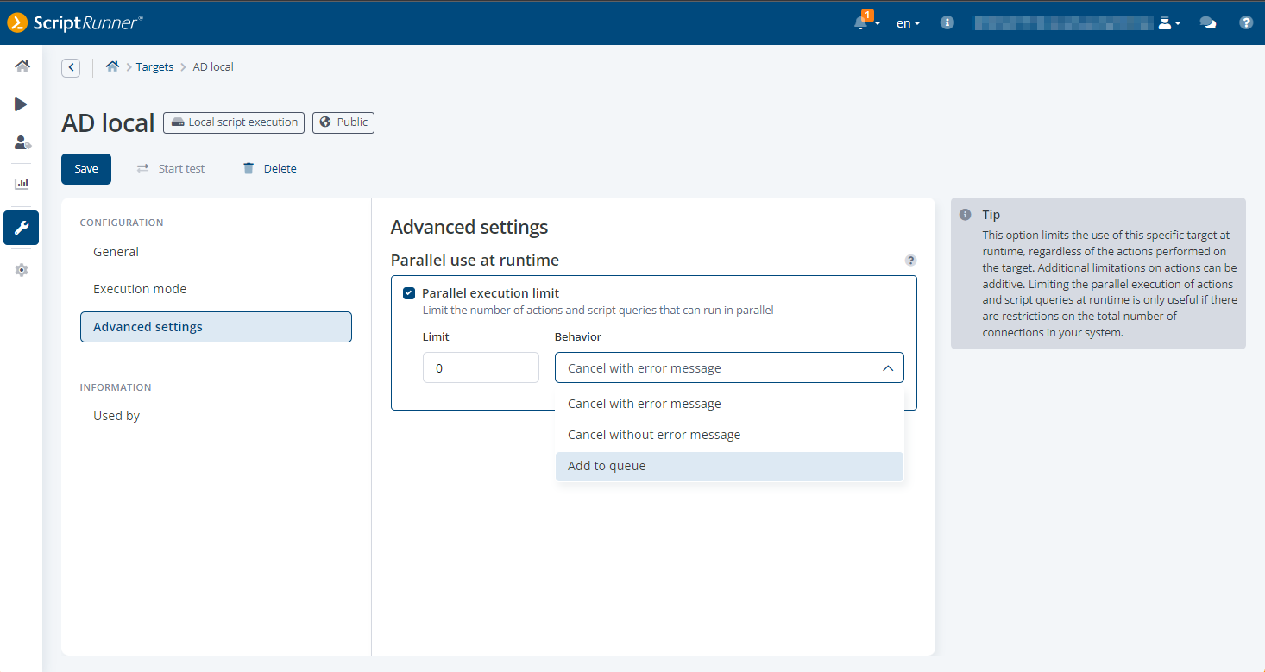The width and height of the screenshot is (1265, 672).
Task: Click the Start test button
Action: click(171, 169)
